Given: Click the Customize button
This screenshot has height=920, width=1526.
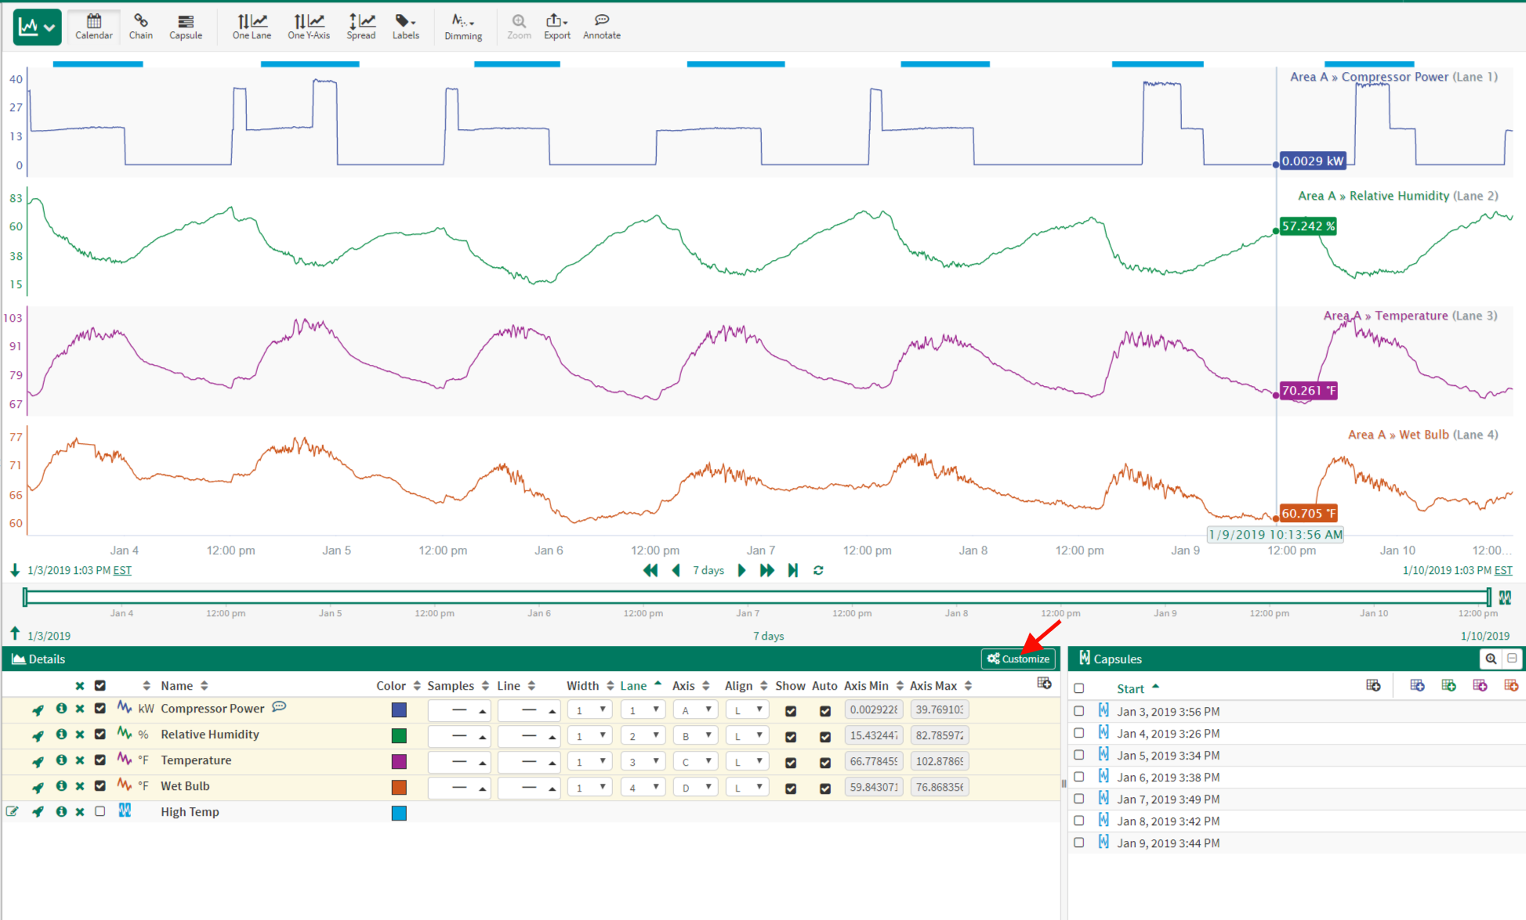Looking at the screenshot, I should tap(1017, 658).
